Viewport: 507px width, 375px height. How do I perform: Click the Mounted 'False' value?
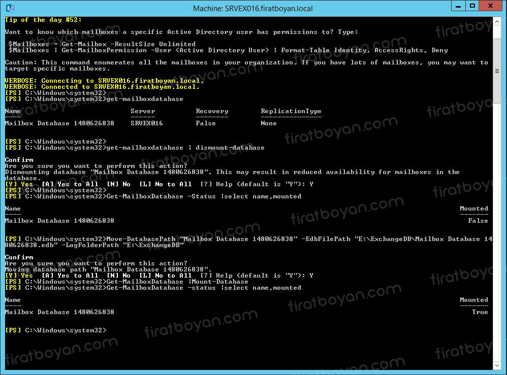tap(478, 221)
